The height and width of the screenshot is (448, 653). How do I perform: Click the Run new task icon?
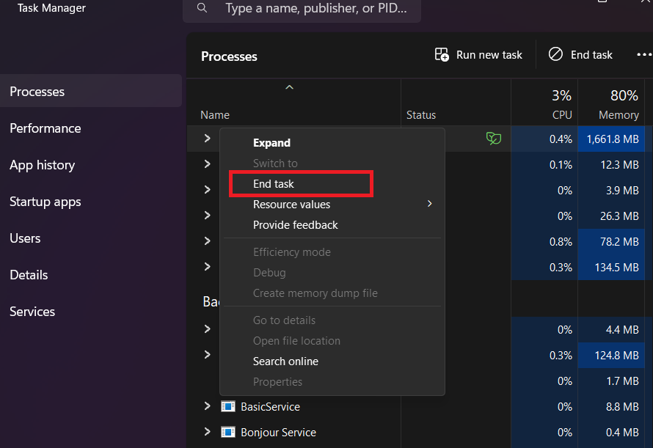(442, 54)
